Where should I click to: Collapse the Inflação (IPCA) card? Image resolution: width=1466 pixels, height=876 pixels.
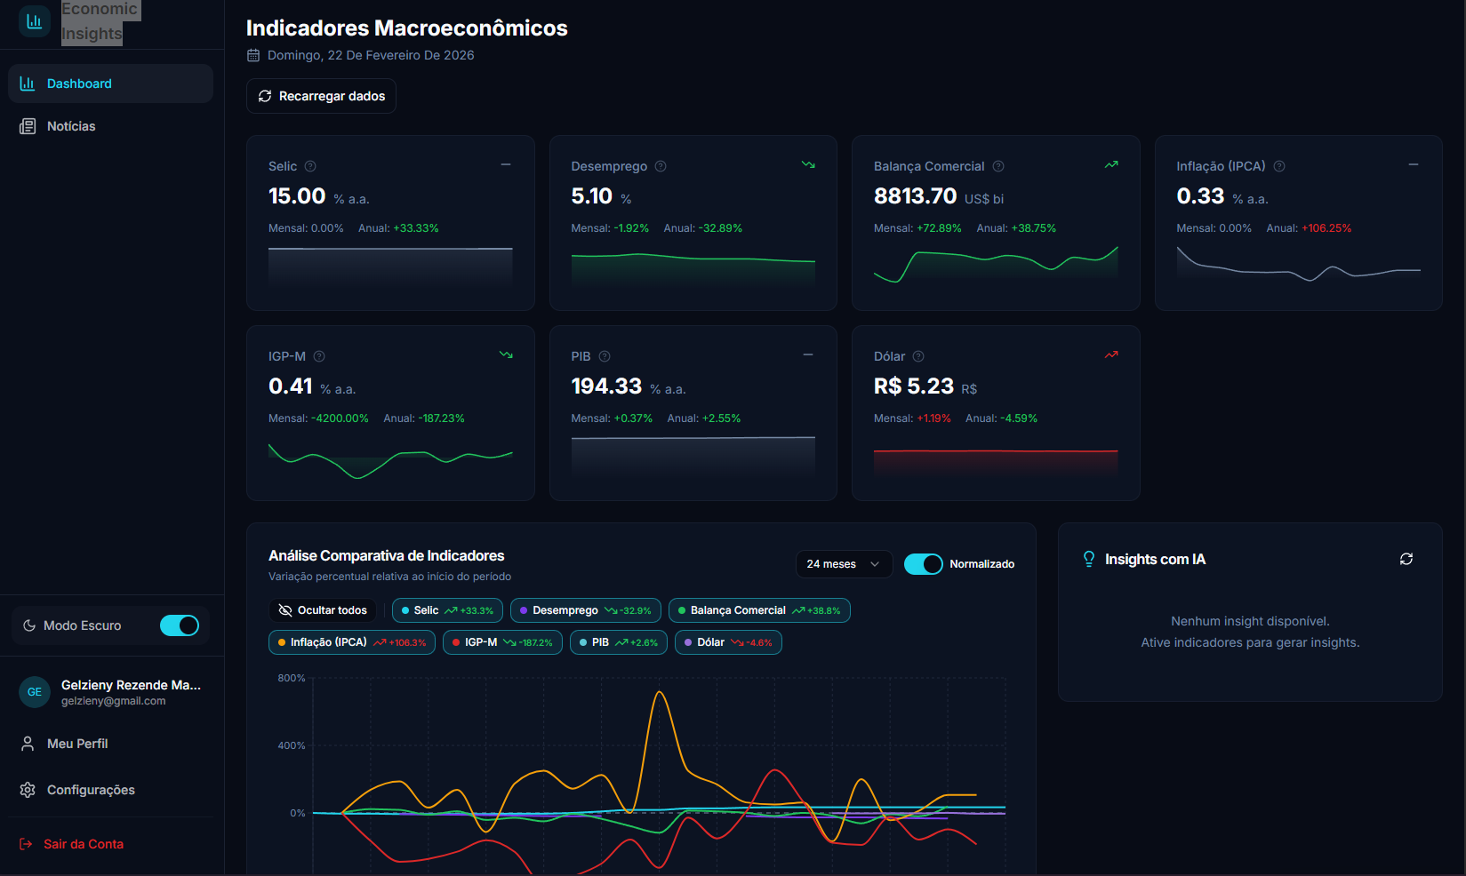[x=1413, y=164]
